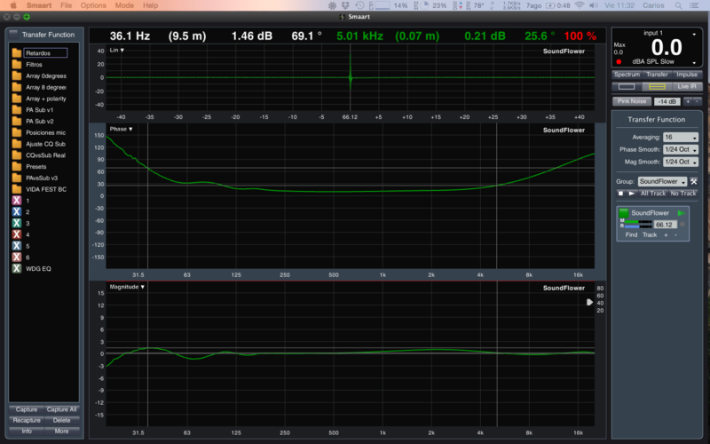710x444 pixels.
Task: Click the green SoundFlower trace color square
Action: pyautogui.click(x=623, y=213)
